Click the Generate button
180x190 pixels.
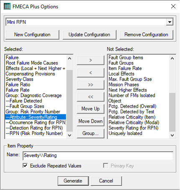[73, 181]
